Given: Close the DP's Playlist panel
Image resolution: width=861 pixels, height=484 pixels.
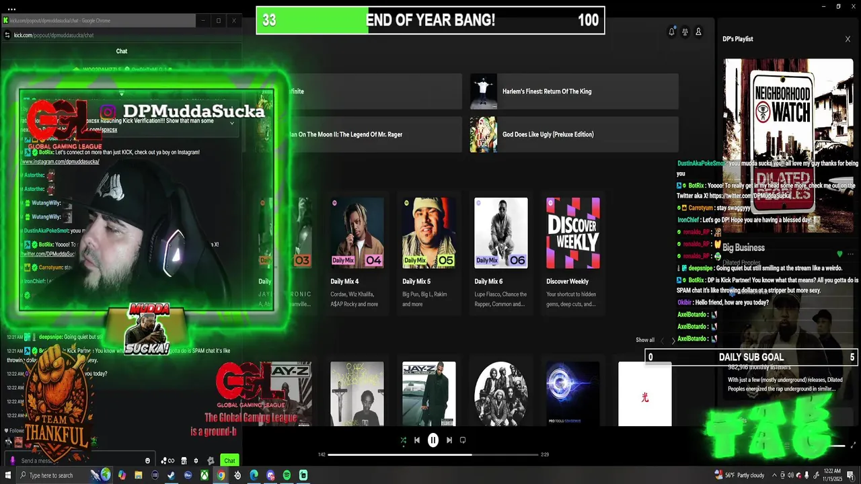Looking at the screenshot, I should [x=848, y=39].
